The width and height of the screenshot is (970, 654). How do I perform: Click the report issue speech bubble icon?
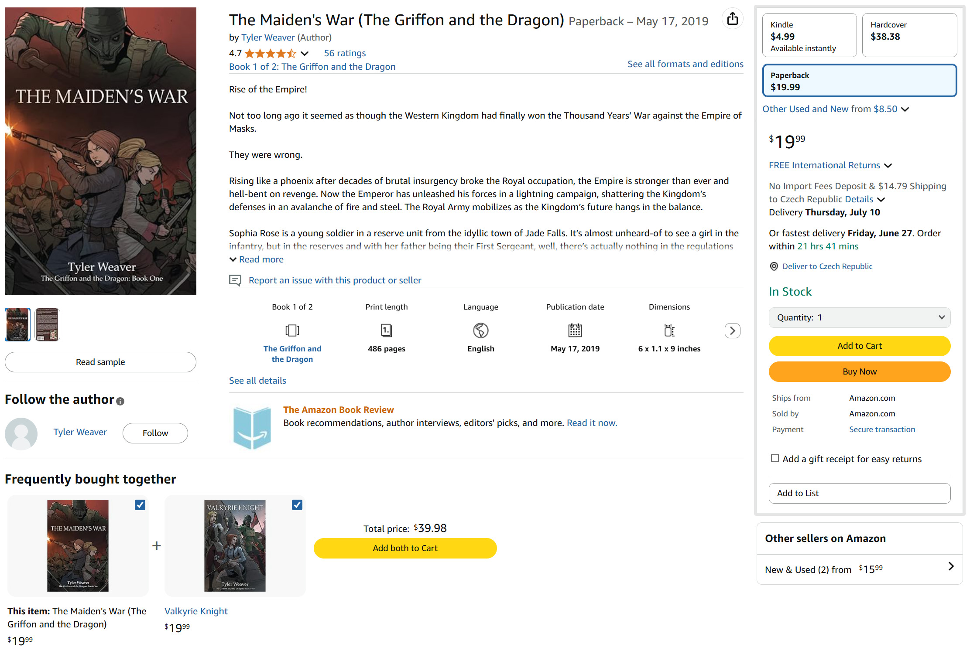(x=235, y=280)
